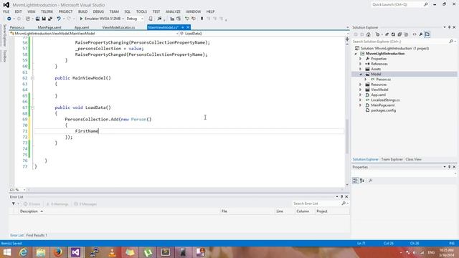459x258 pixels.
Task: Toggle Show All Files in Solution Explorer
Action: pos(406,34)
